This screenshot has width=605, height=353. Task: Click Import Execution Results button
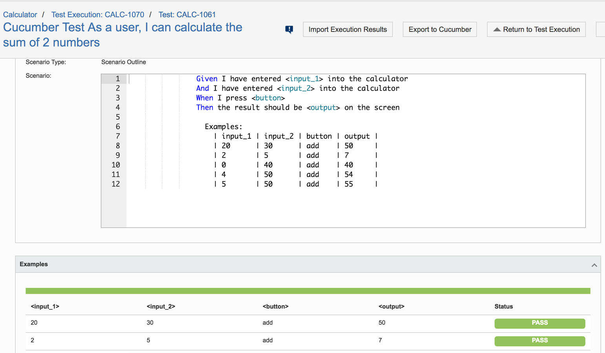pyautogui.click(x=348, y=29)
